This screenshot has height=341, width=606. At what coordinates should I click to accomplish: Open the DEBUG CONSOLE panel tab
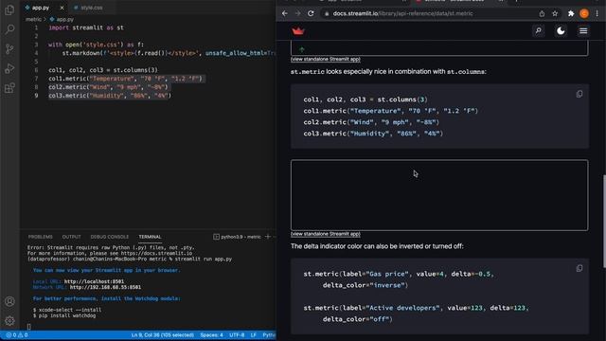[110, 237]
